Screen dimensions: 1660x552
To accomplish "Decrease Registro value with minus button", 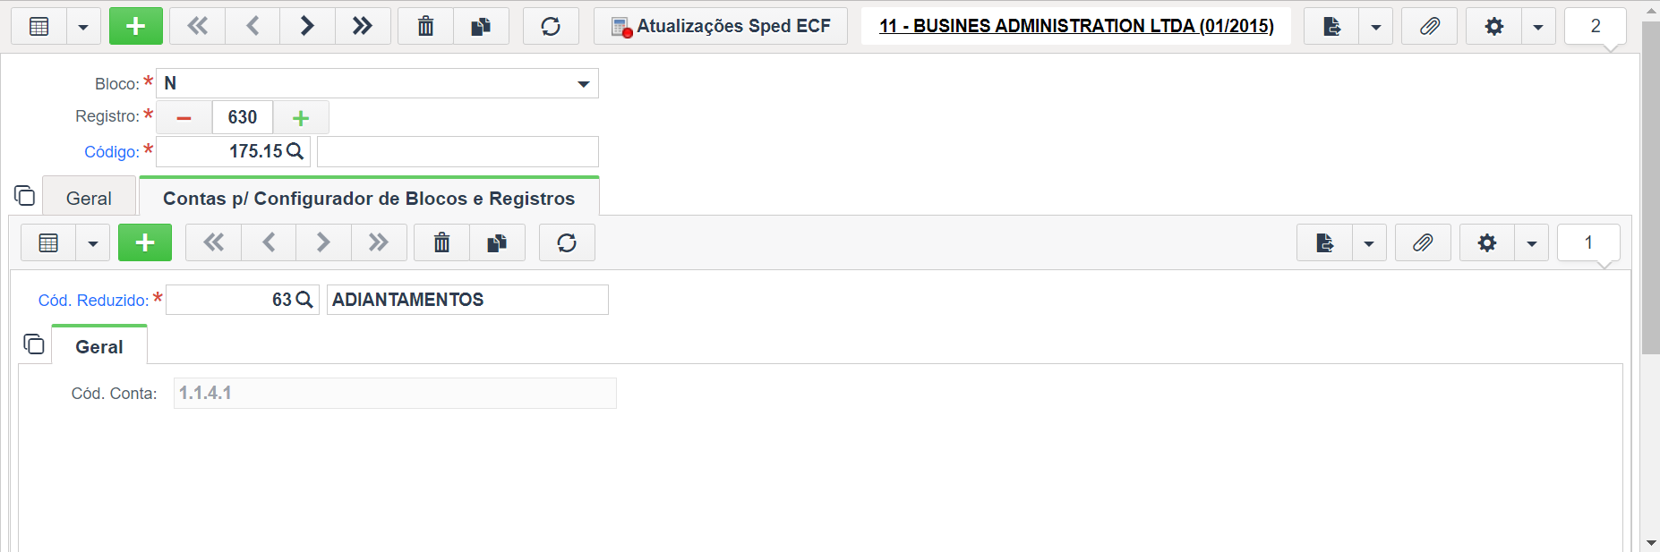I will click(x=184, y=117).
